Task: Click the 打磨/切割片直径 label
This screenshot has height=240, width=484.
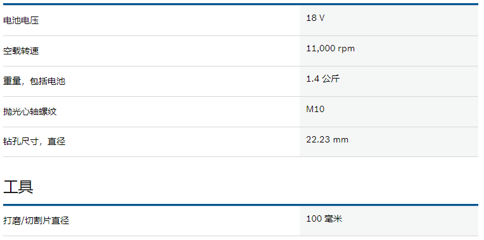Action: point(36,220)
